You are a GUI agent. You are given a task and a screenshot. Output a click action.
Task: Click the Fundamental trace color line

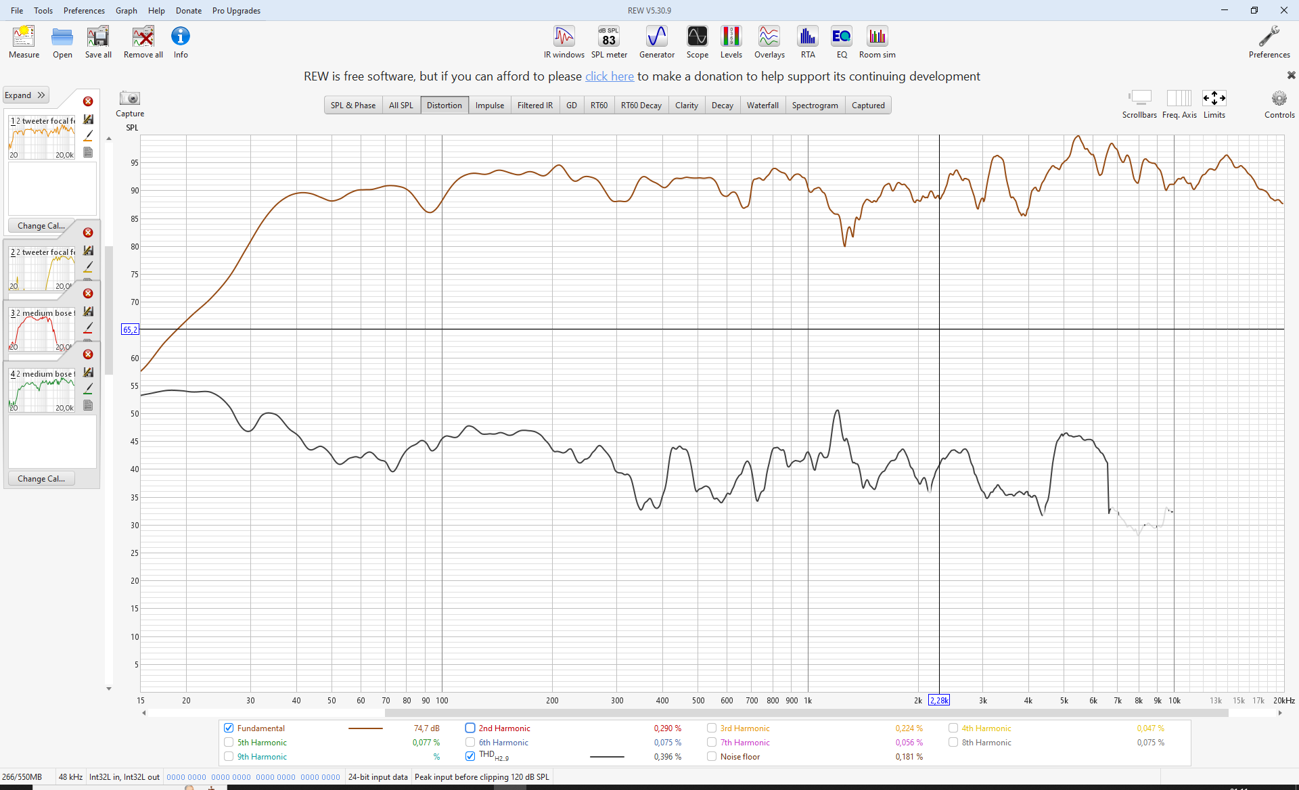[365, 728]
